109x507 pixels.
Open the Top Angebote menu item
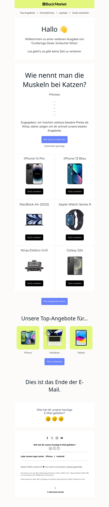point(28,13)
